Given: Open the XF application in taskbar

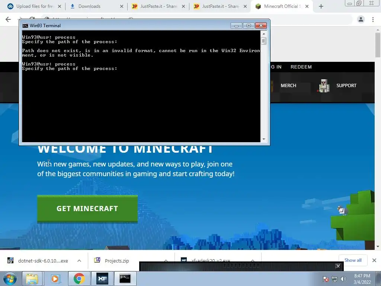Looking at the screenshot, I should coord(102,279).
